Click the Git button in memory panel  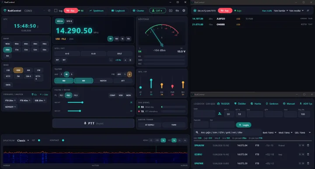(34, 95)
